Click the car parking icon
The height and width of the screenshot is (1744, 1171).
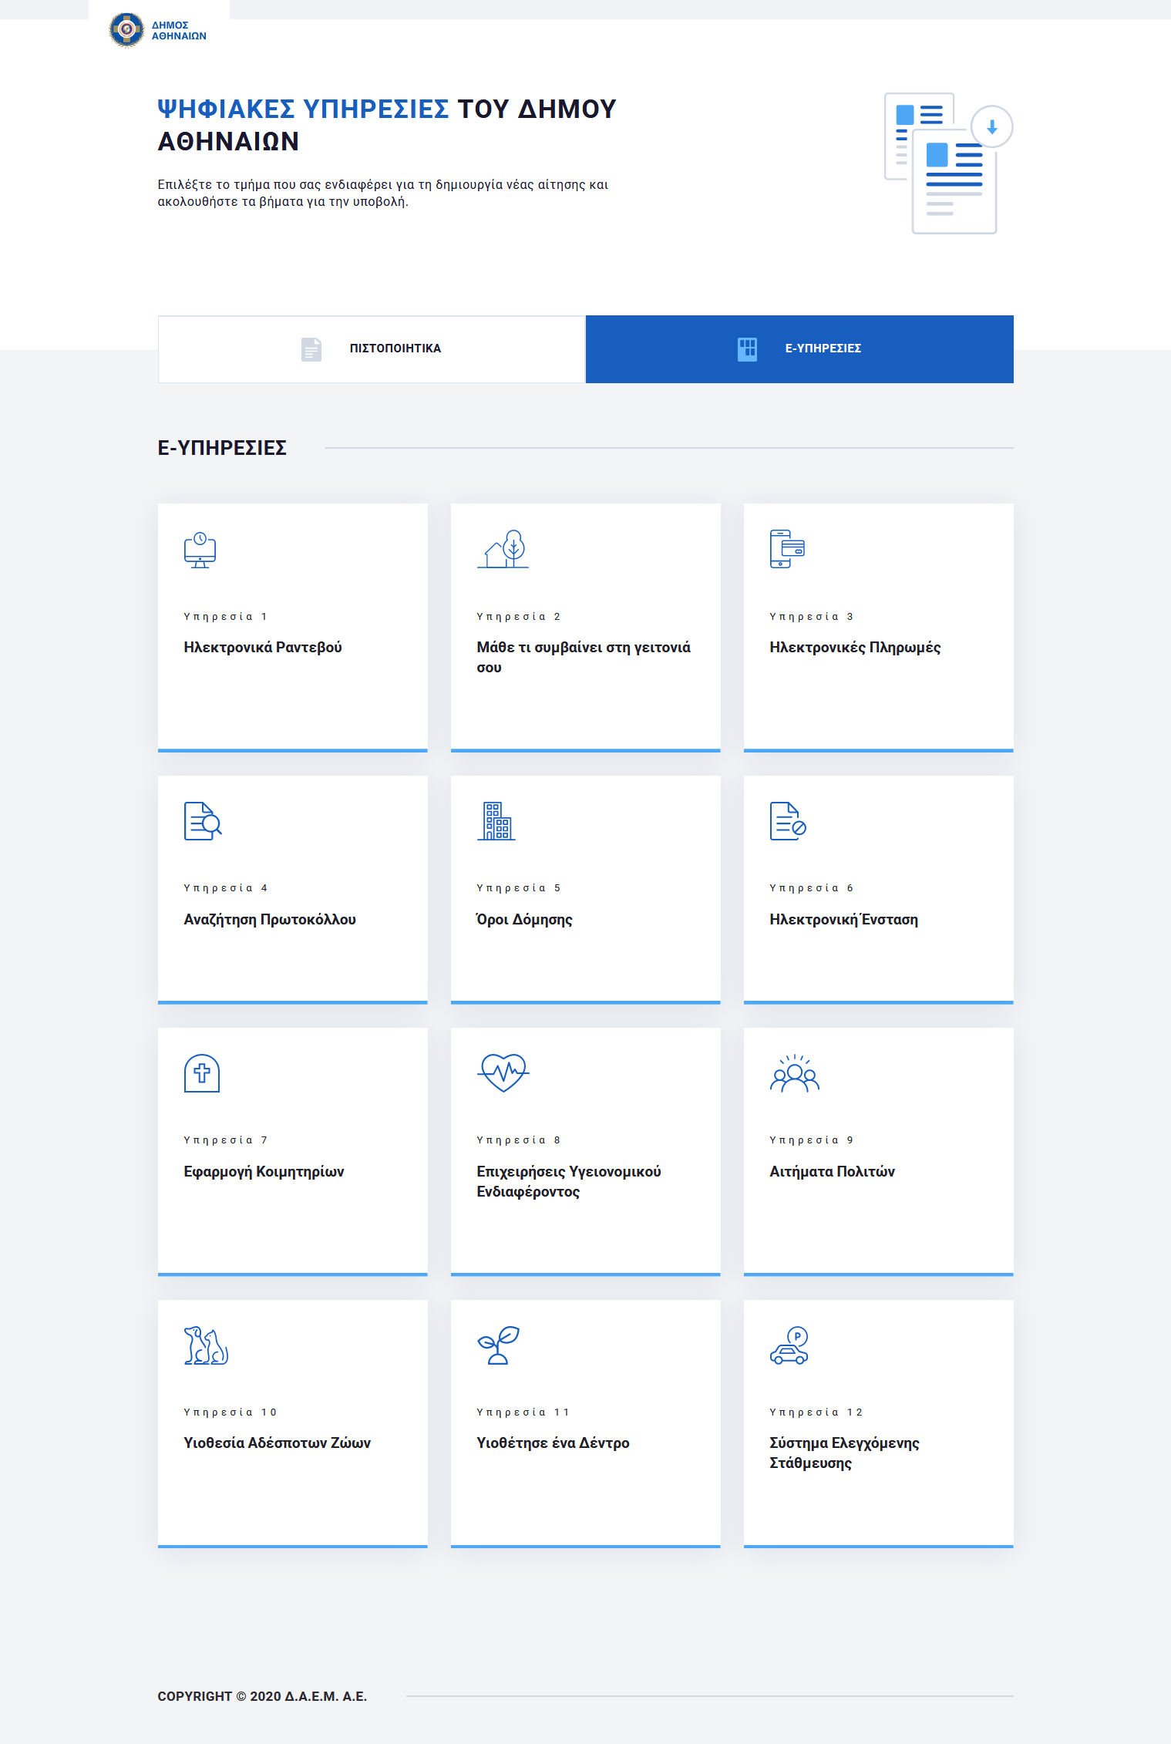[789, 1345]
